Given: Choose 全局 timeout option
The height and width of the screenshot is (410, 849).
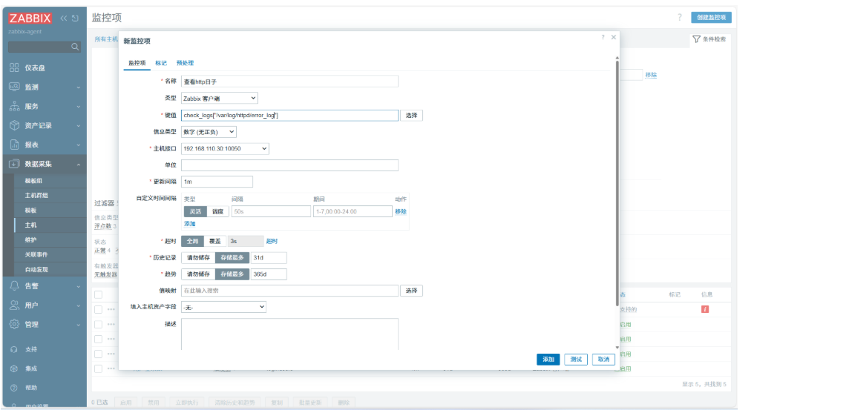Looking at the screenshot, I should click(x=192, y=241).
